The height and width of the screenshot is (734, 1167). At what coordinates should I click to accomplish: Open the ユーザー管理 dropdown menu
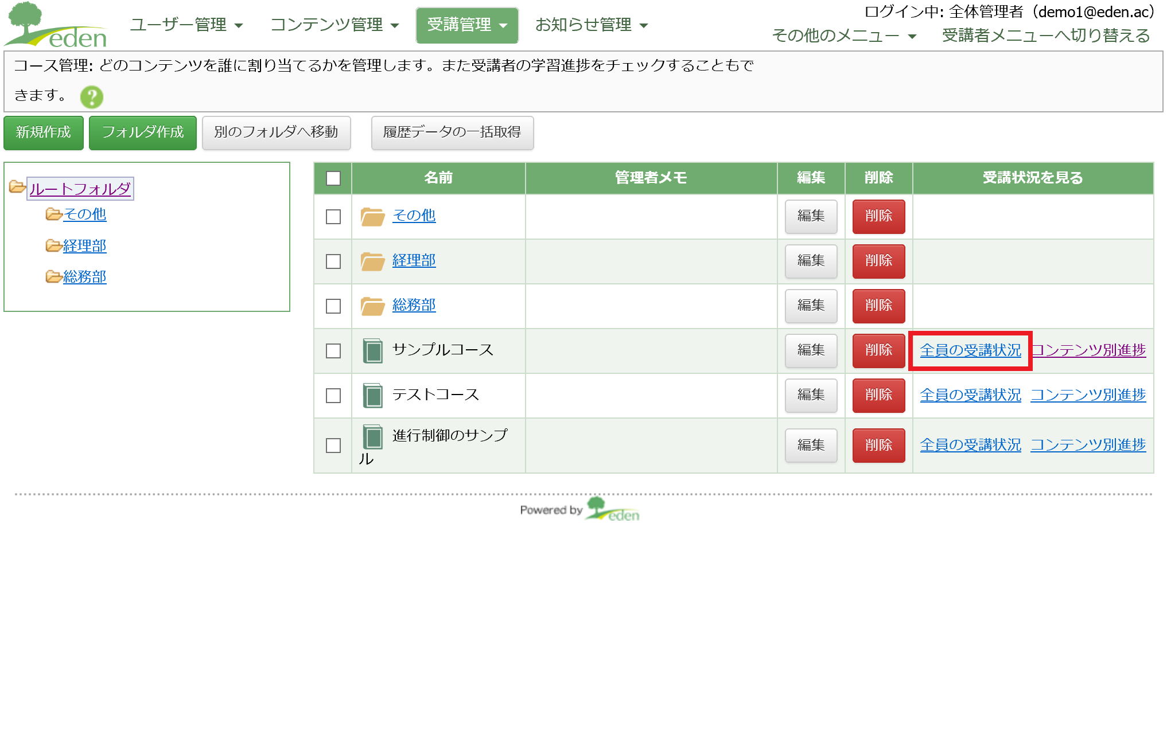tap(186, 25)
